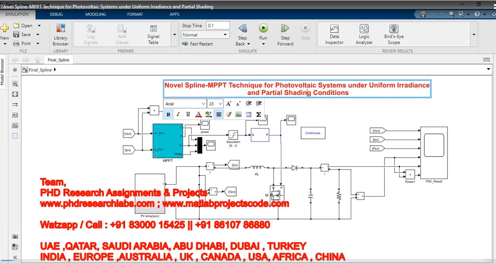Expand the Open button dropdown arrow

pos(39,26)
